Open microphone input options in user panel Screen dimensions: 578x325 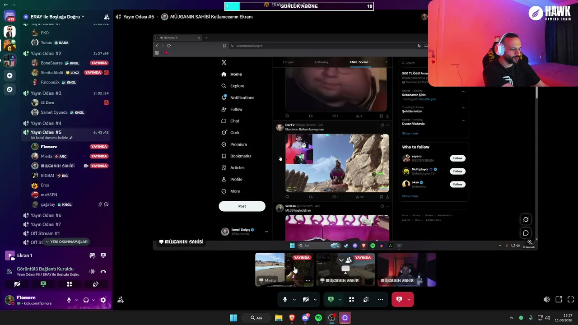[76, 300]
